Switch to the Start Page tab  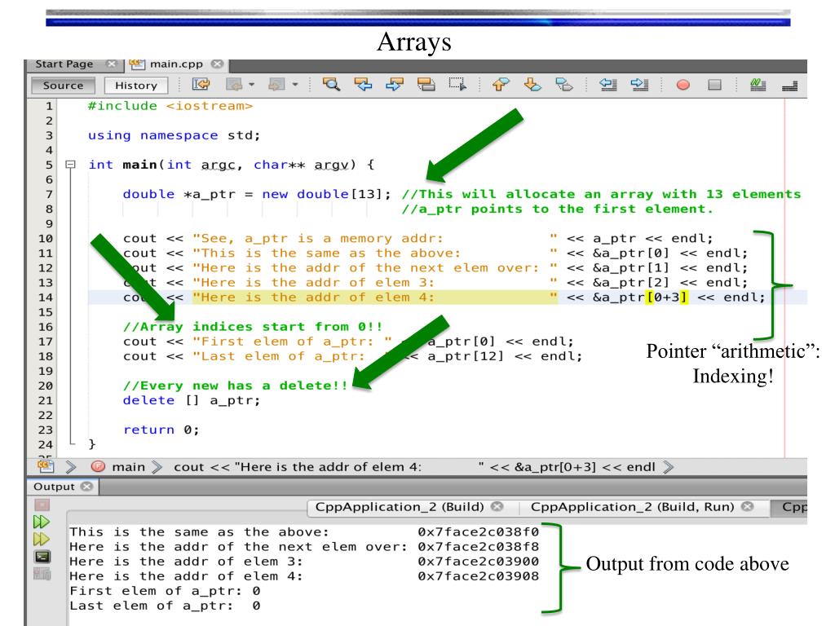(64, 64)
